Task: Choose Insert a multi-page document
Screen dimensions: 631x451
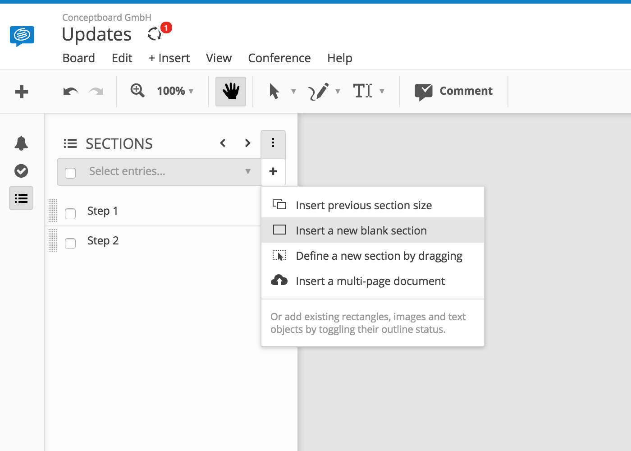Action: click(x=373, y=281)
